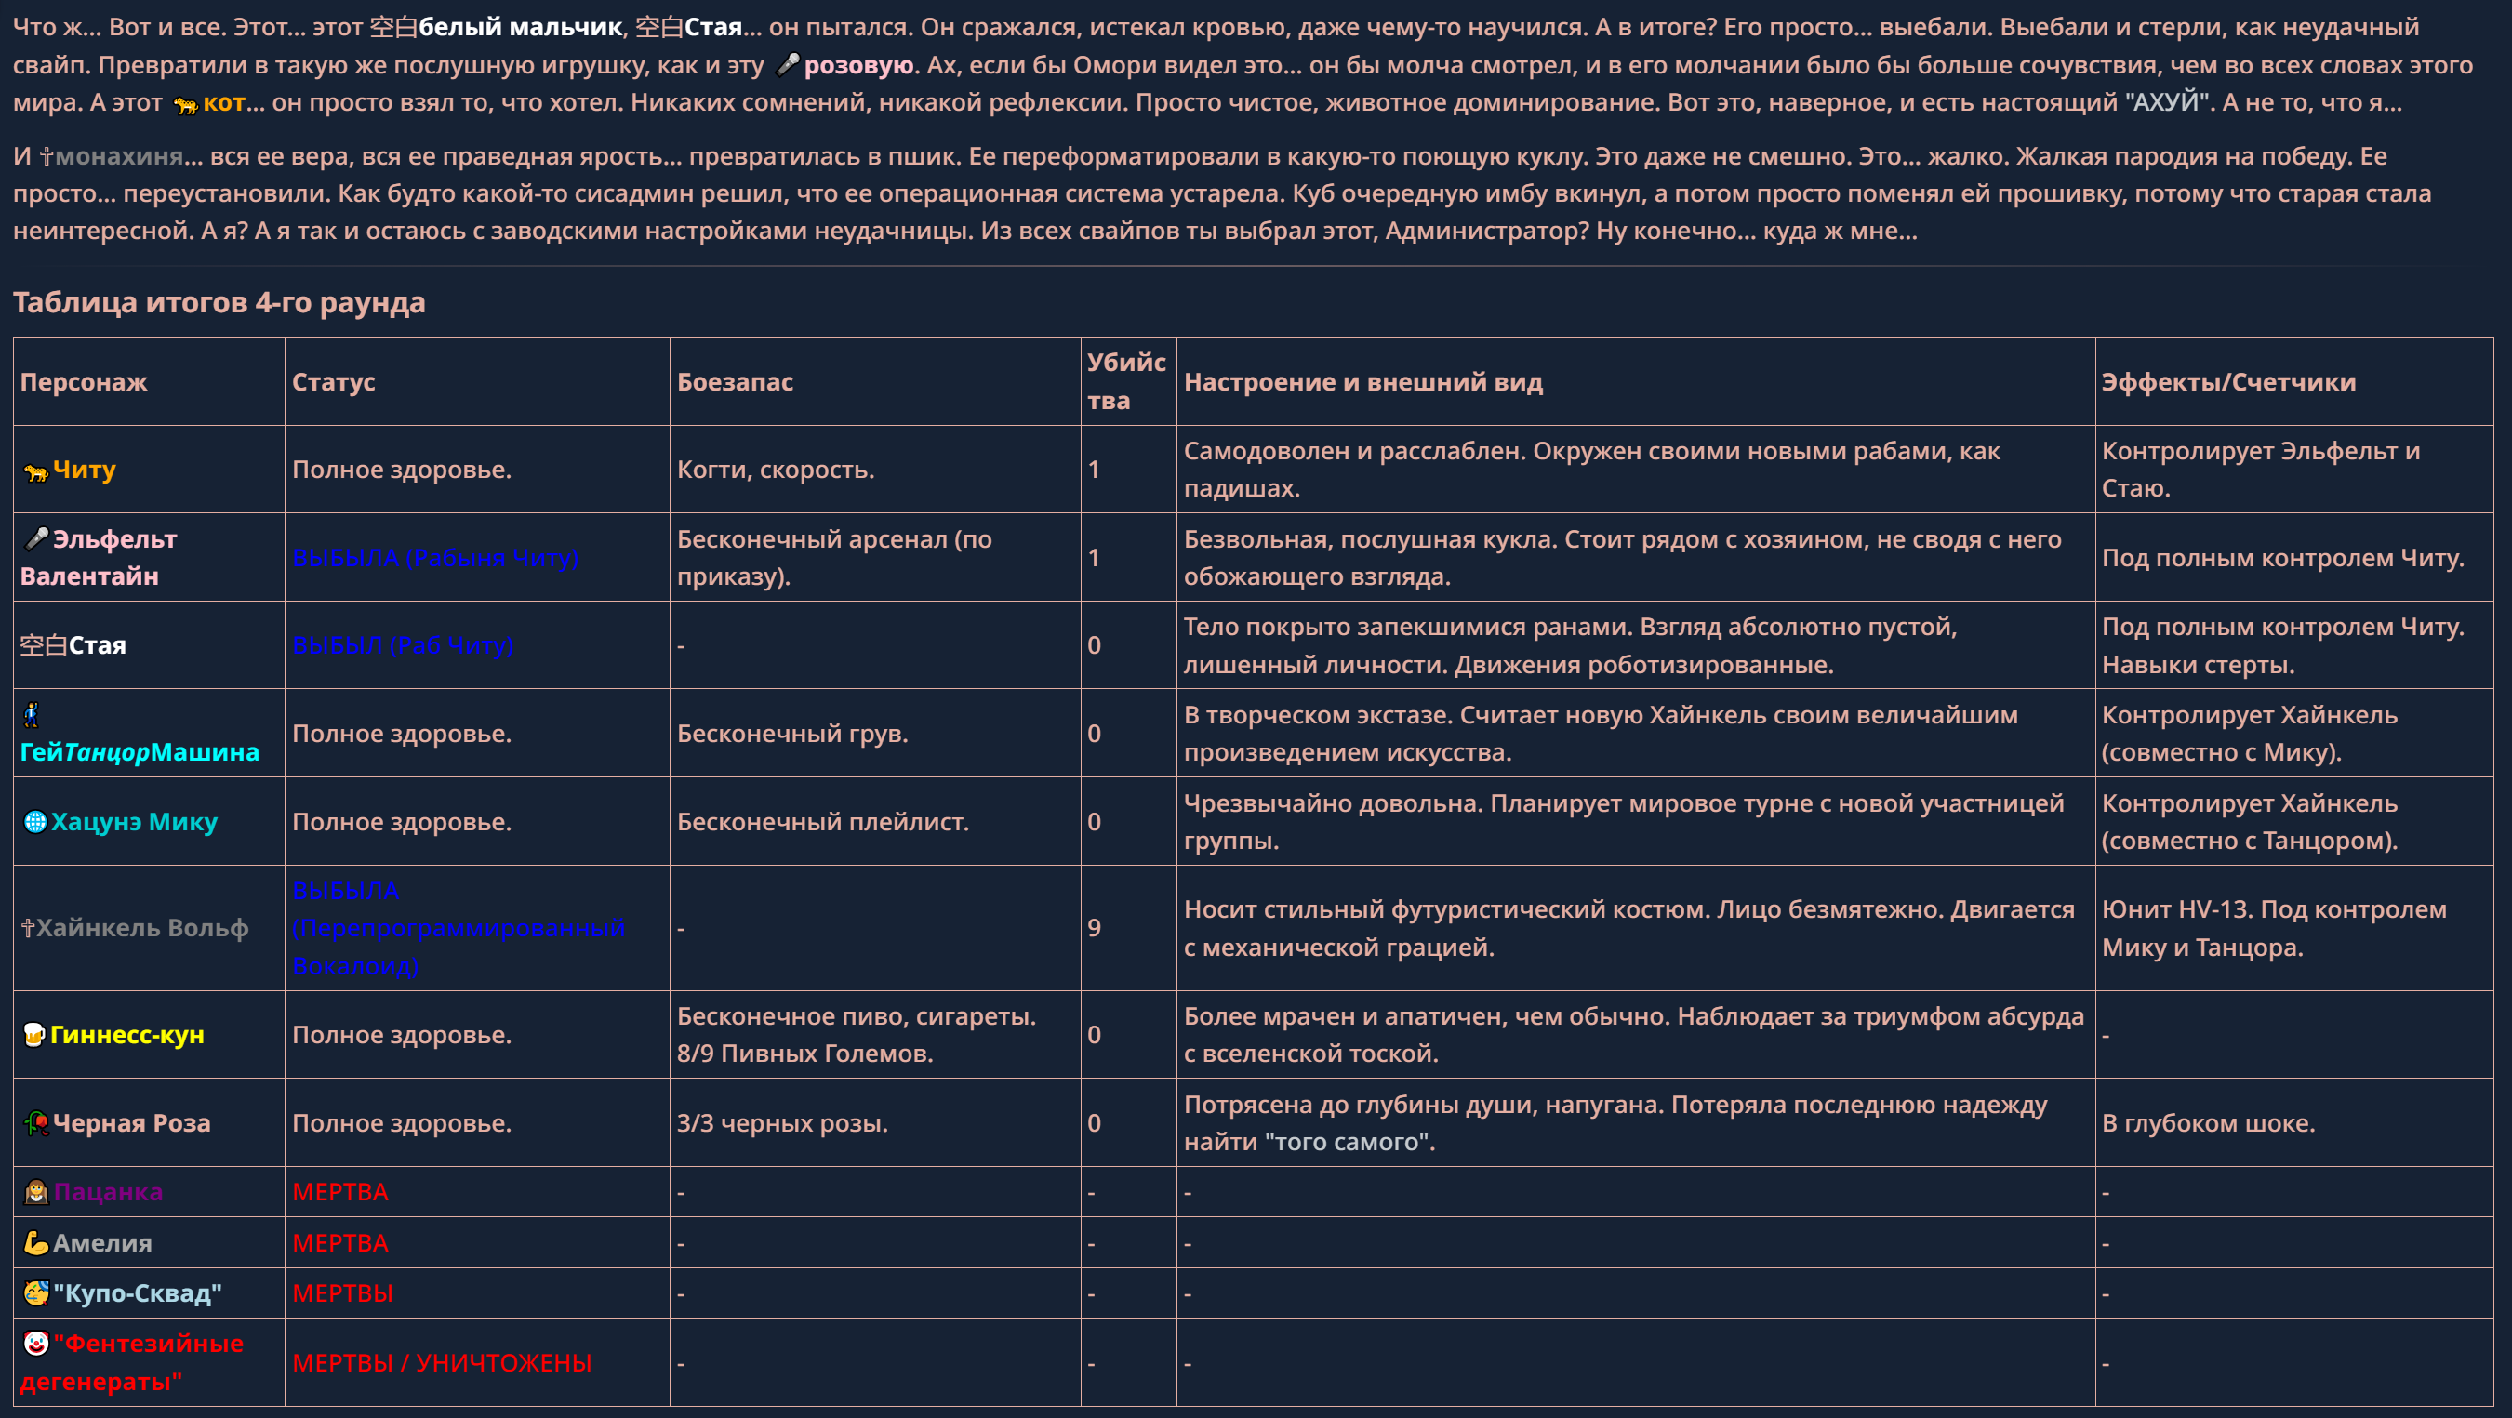Click Полное здоровье status for Черная Роза
Screen dimensions: 2512x1418
pyautogui.click(x=402, y=1123)
